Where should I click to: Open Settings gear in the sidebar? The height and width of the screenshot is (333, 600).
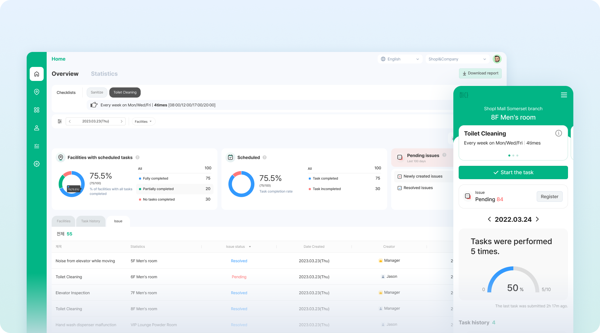tap(36, 164)
